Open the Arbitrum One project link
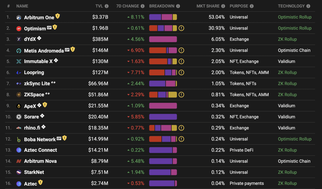The width and height of the screenshot is (322, 189). pos(39,17)
